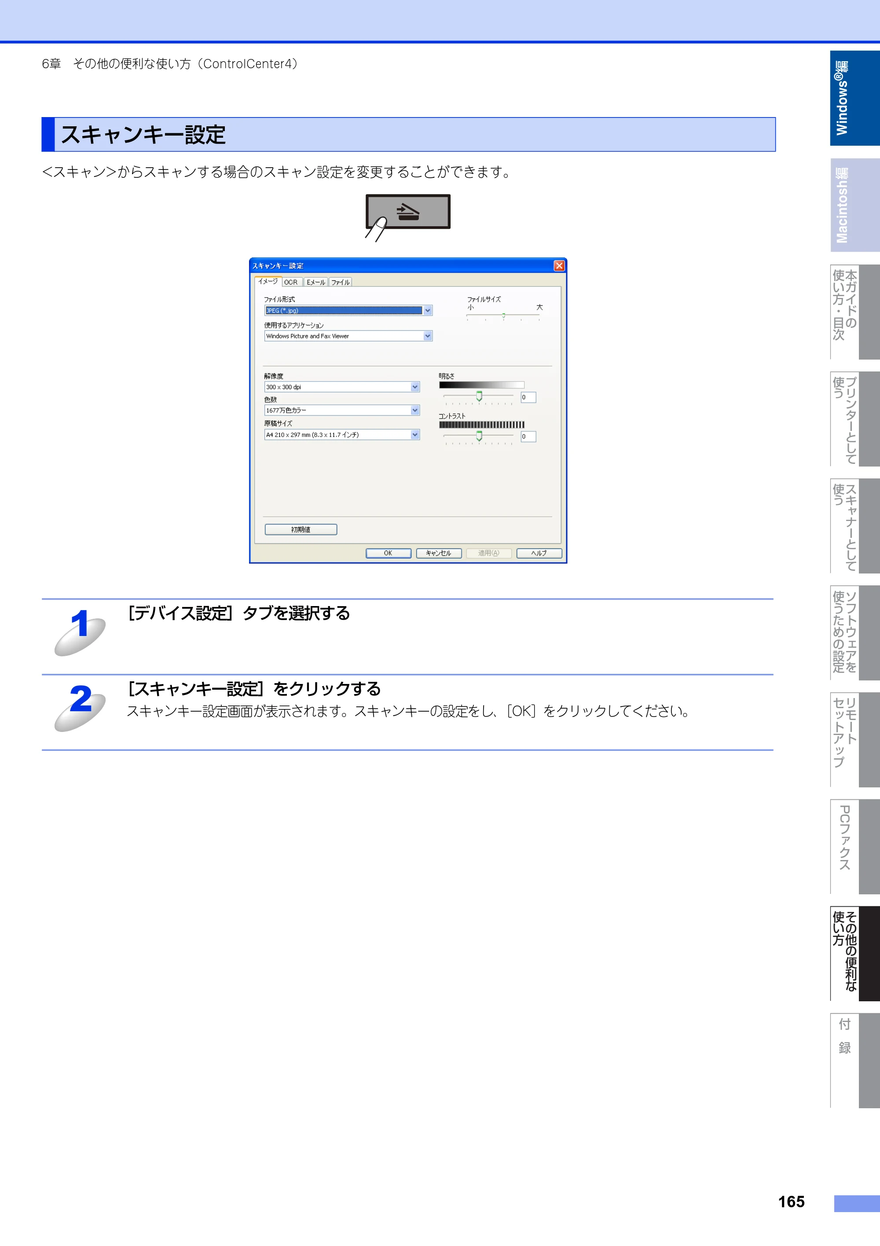Click the スキャンキー設定 section heading
880x1246 pixels.
(x=143, y=135)
